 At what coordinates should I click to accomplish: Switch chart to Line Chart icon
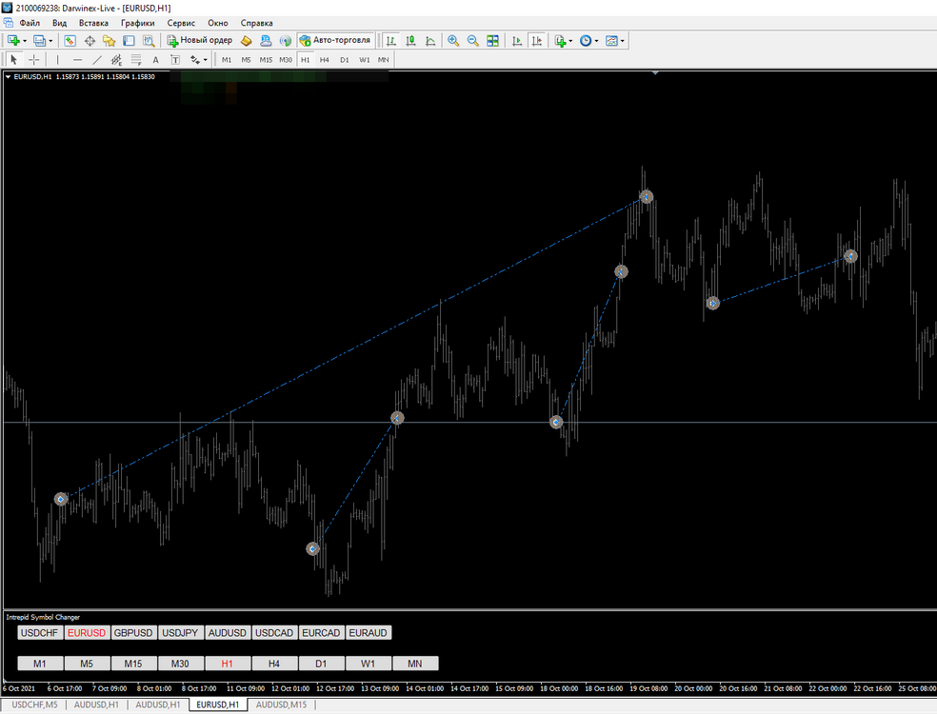pyautogui.click(x=430, y=41)
